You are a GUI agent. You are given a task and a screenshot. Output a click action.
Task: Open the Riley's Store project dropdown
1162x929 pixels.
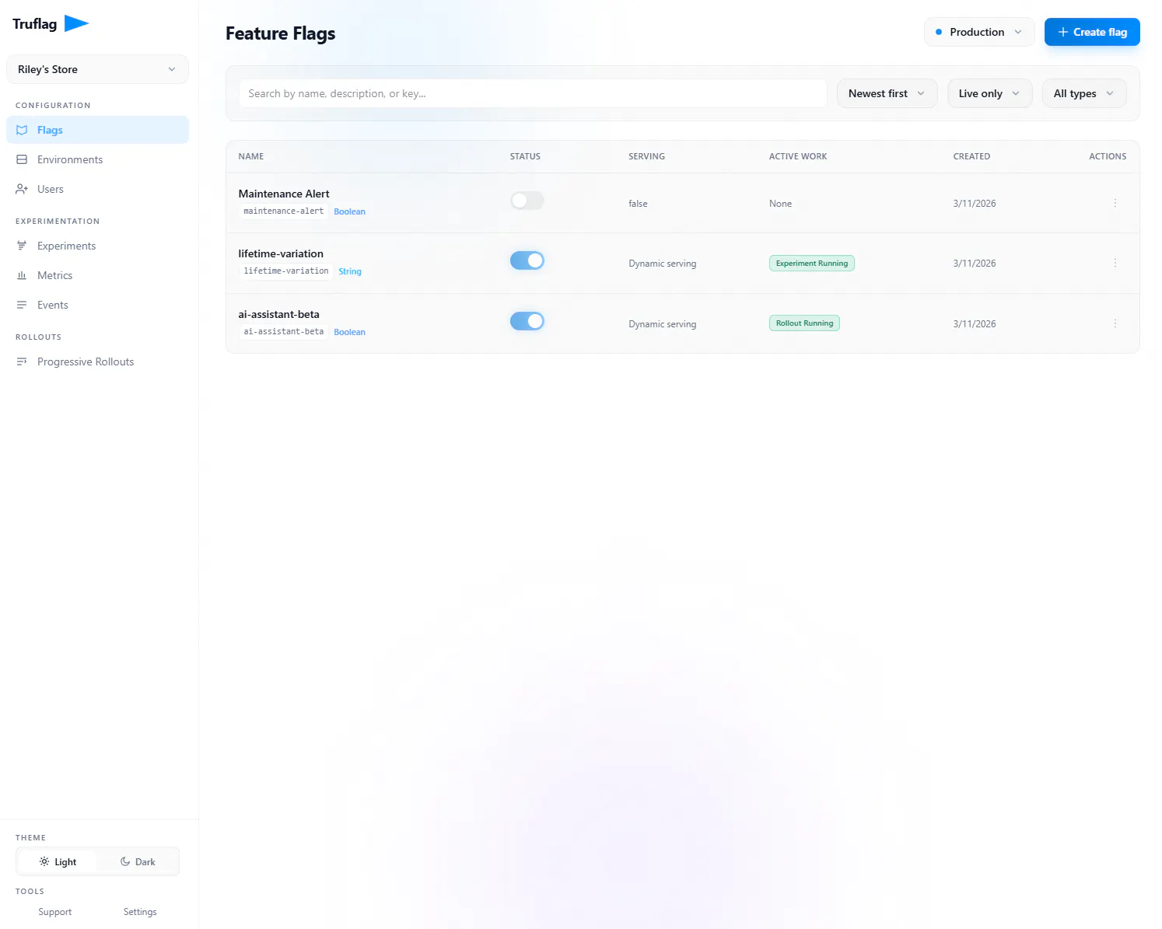(x=97, y=69)
